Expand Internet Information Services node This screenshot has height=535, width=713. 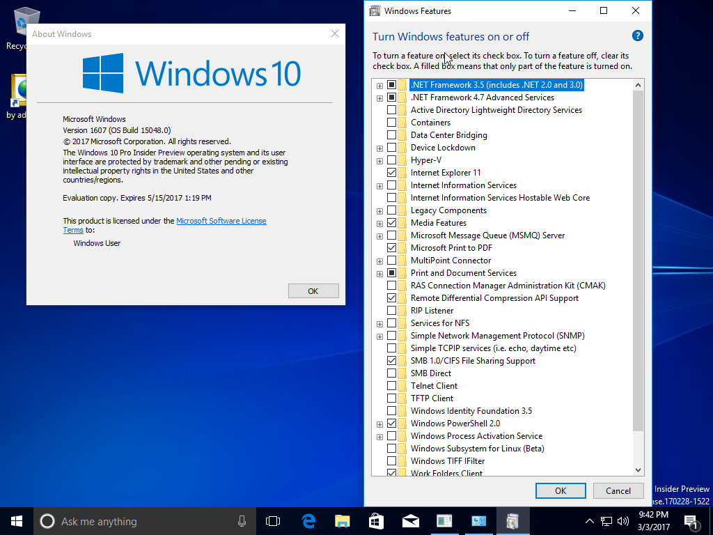(x=379, y=186)
